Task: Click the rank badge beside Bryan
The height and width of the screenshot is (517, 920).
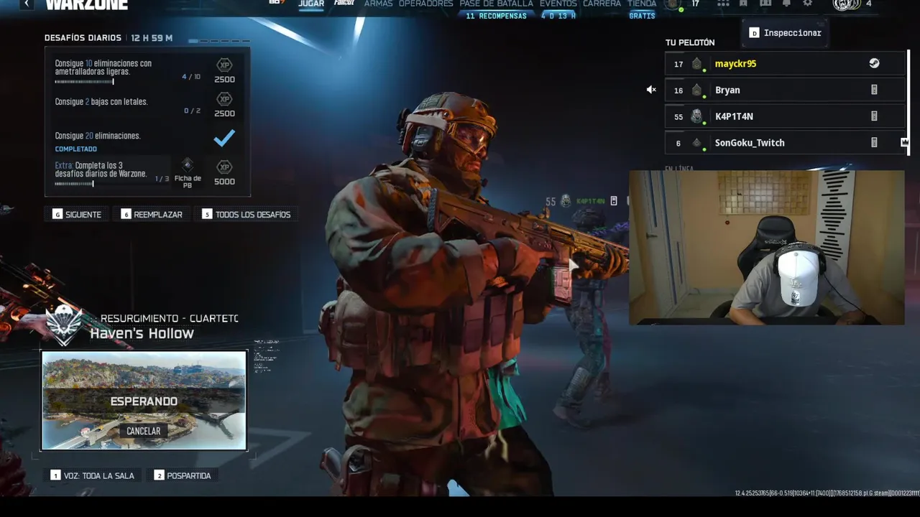Action: click(x=696, y=90)
